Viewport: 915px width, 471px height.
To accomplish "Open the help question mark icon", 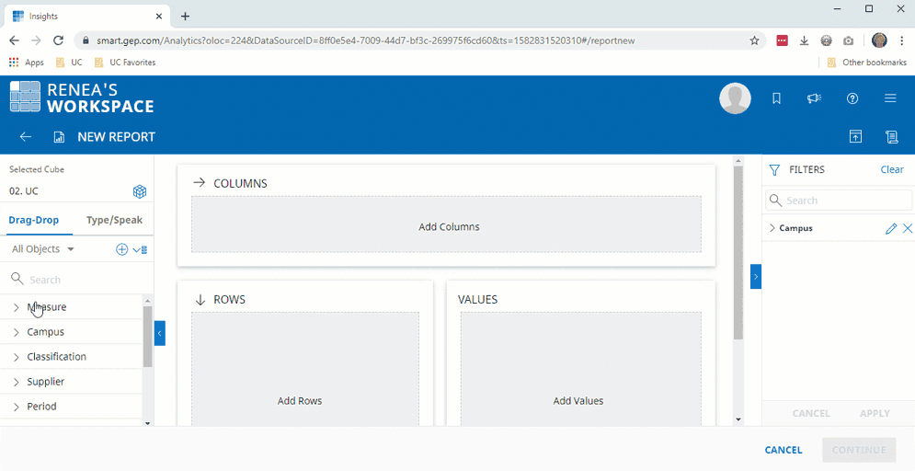I will tap(852, 98).
